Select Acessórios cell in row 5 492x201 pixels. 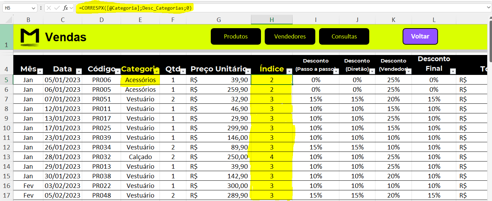click(x=140, y=80)
